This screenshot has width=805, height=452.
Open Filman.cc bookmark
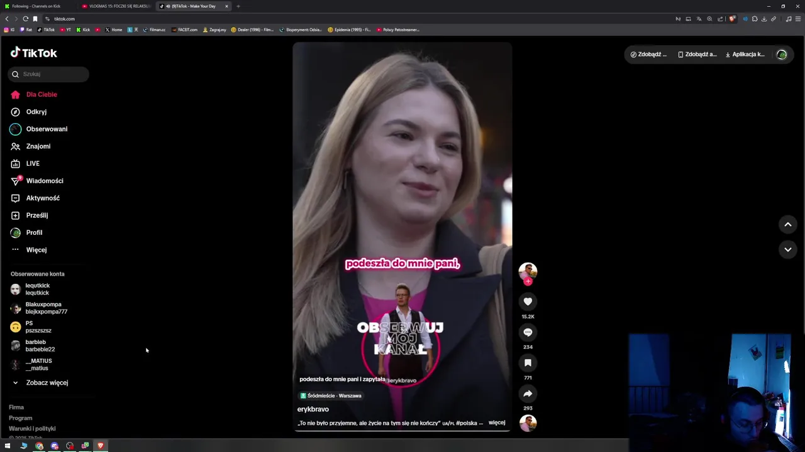pos(155,30)
